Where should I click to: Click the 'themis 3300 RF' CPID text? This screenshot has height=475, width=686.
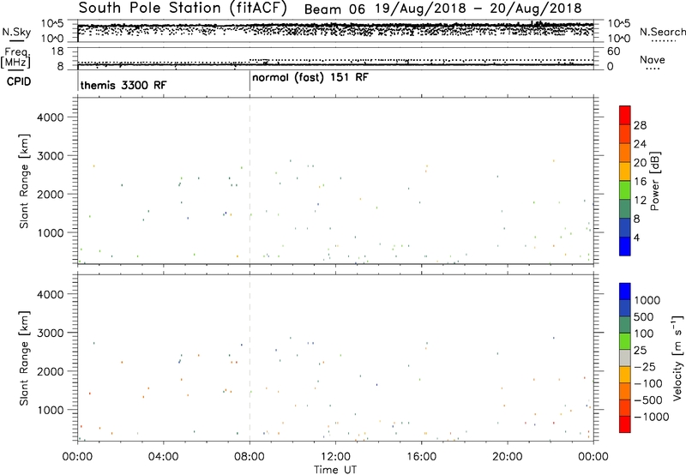(x=123, y=85)
